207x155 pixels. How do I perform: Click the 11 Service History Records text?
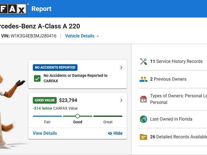[x=176, y=61]
